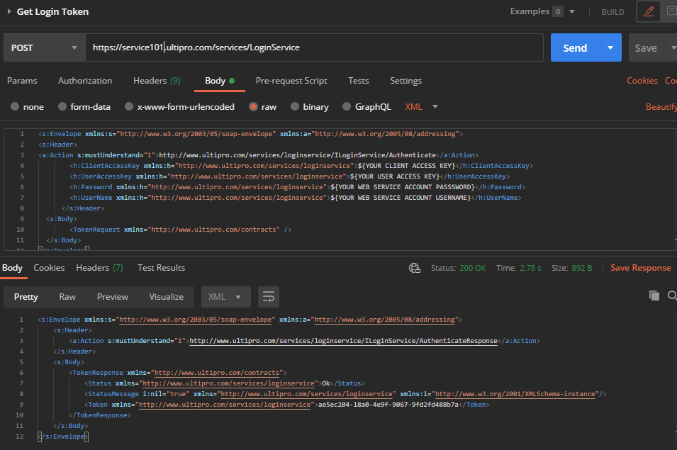Open the response Cookies tab

click(49, 268)
